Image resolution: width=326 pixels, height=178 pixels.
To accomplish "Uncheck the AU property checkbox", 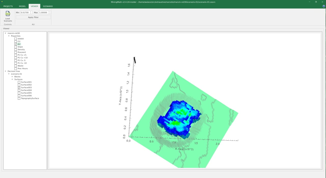I will tap(16, 44).
